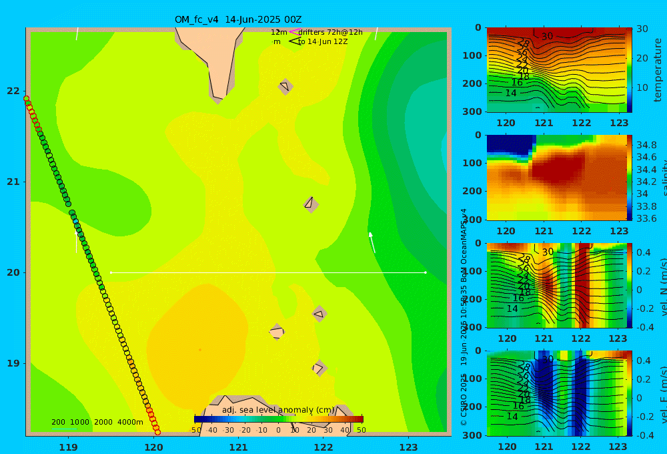Click the salinity panel colorbar
The image size is (667, 454).
(630, 178)
